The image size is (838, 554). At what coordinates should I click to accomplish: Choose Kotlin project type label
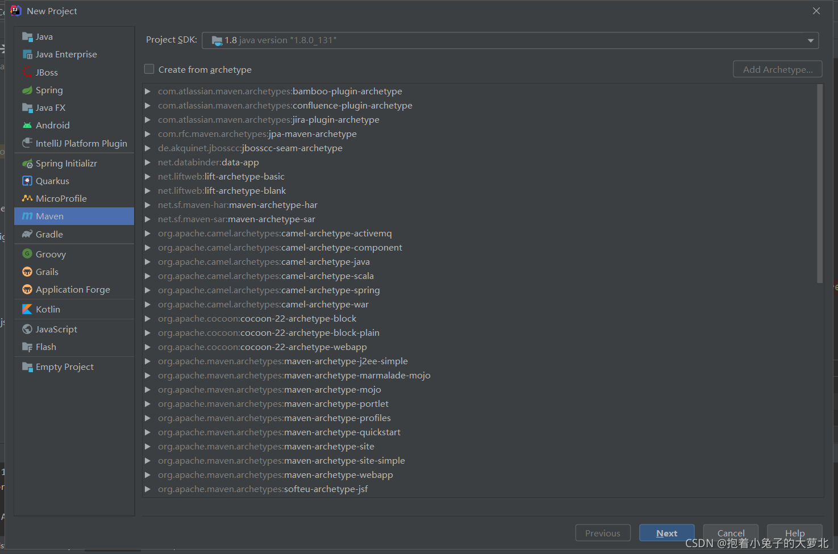point(48,309)
